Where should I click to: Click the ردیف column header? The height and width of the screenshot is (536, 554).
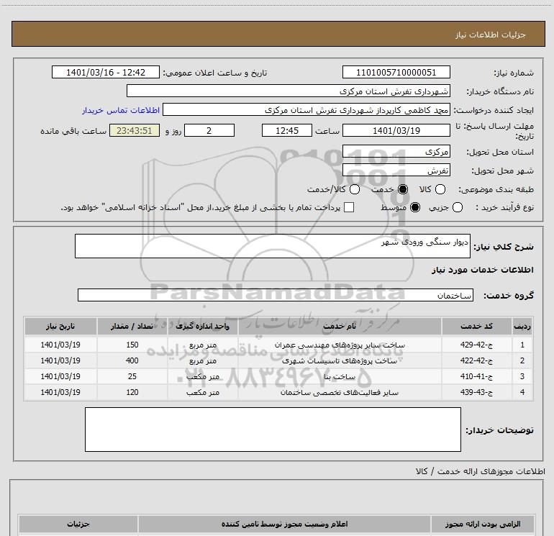tap(522, 326)
